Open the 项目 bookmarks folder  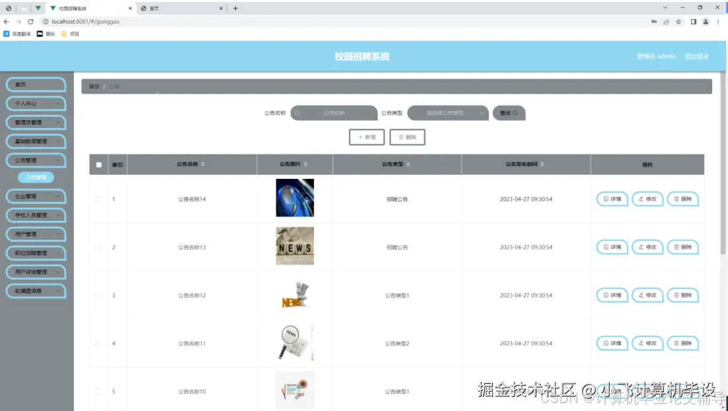[x=70, y=34]
